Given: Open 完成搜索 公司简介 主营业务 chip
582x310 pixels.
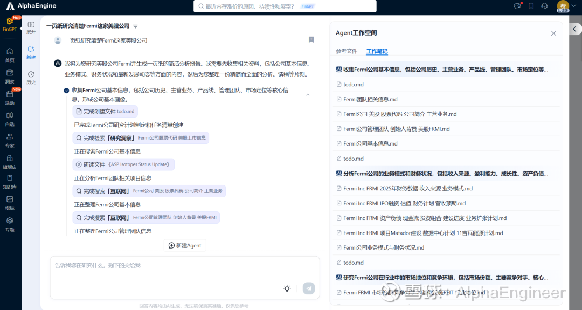Looking at the screenshot, I should [149, 191].
